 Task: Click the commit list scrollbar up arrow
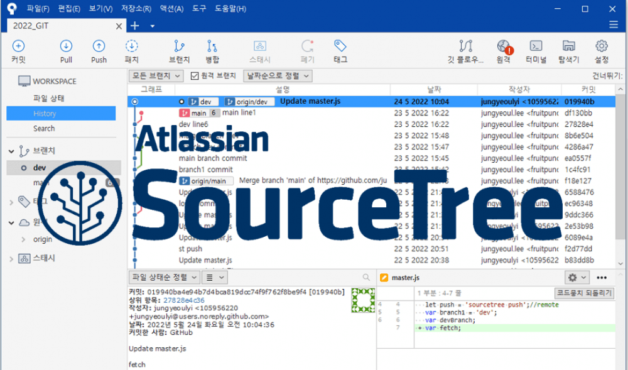point(620,89)
